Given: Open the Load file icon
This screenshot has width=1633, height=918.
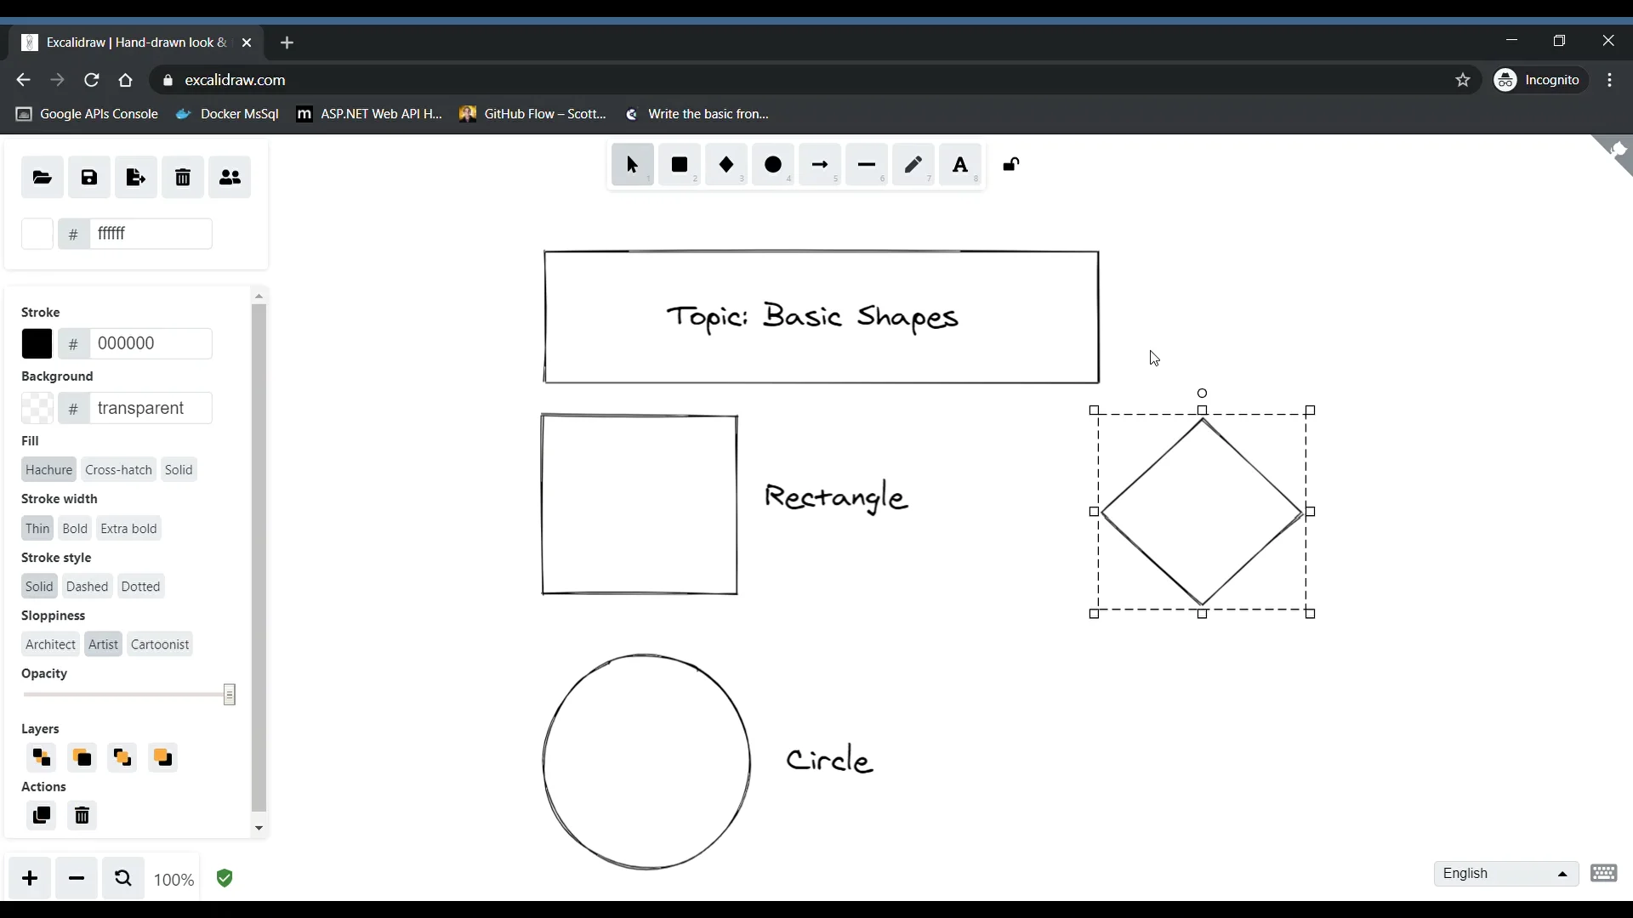Looking at the screenshot, I should pos(42,177).
